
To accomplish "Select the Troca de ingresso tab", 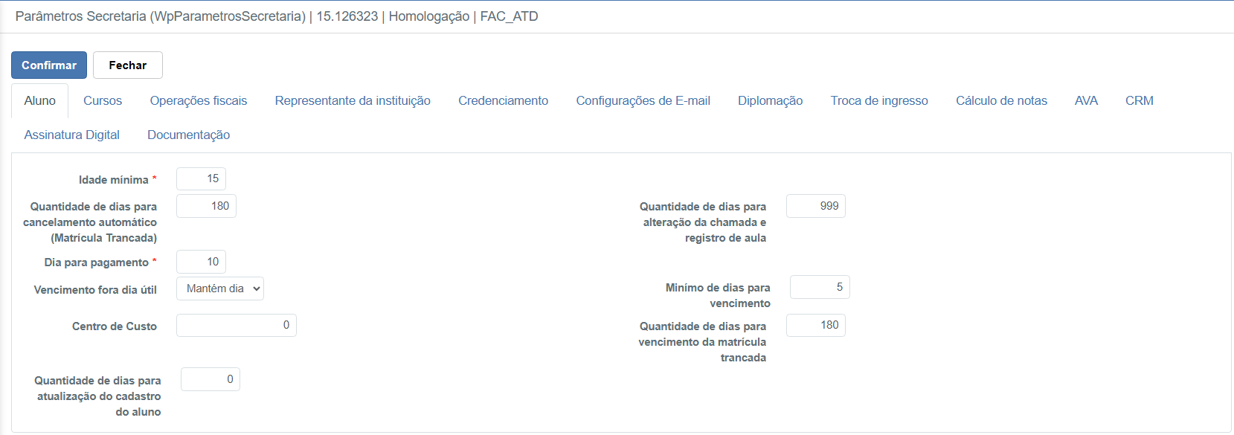I will (879, 101).
